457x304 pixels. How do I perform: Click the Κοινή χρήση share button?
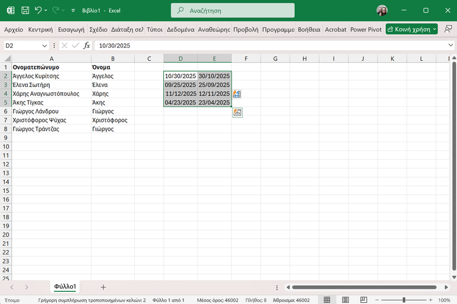[x=411, y=29]
